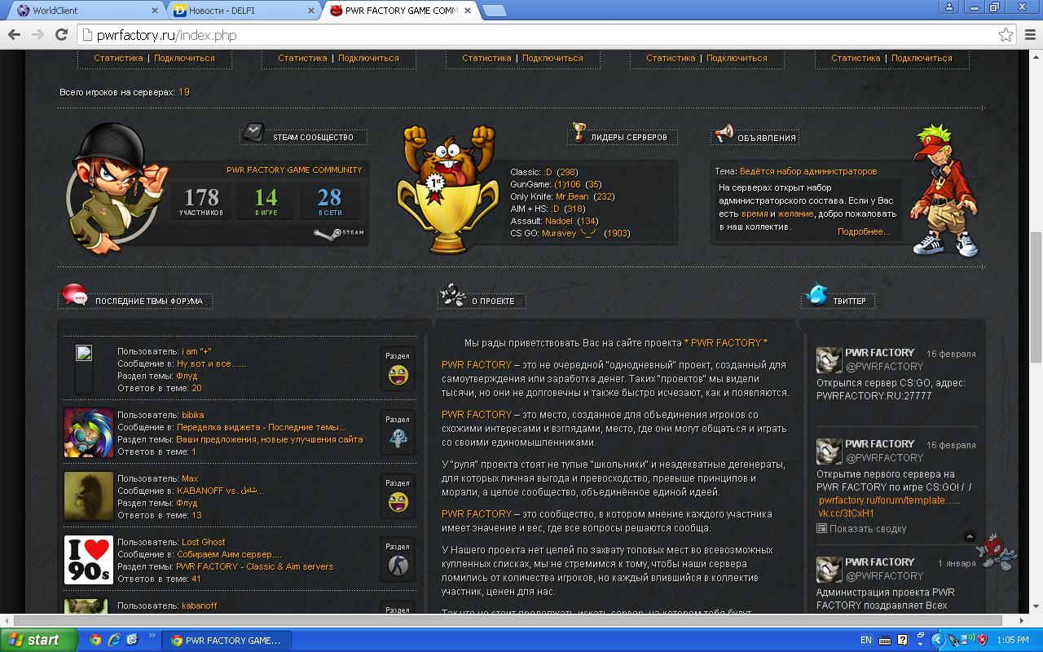The image size is (1043, 652).
Task: Open the Подробнее announcement link
Action: click(x=864, y=231)
